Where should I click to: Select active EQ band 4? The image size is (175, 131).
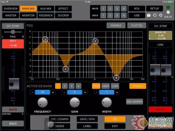(x=78, y=86)
